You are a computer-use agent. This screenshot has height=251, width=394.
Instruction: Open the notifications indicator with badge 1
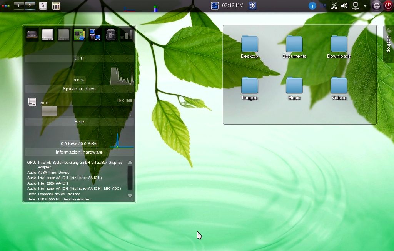tap(312, 6)
